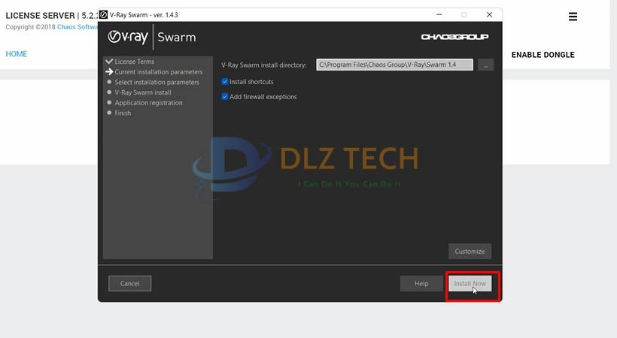The width and height of the screenshot is (617, 338).
Task: Minimize the V-Ray Swarm installer window
Action: [x=437, y=15]
